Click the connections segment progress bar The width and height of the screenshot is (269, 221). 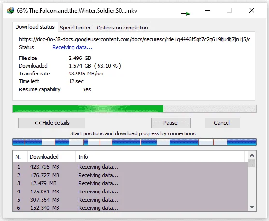[134, 142]
